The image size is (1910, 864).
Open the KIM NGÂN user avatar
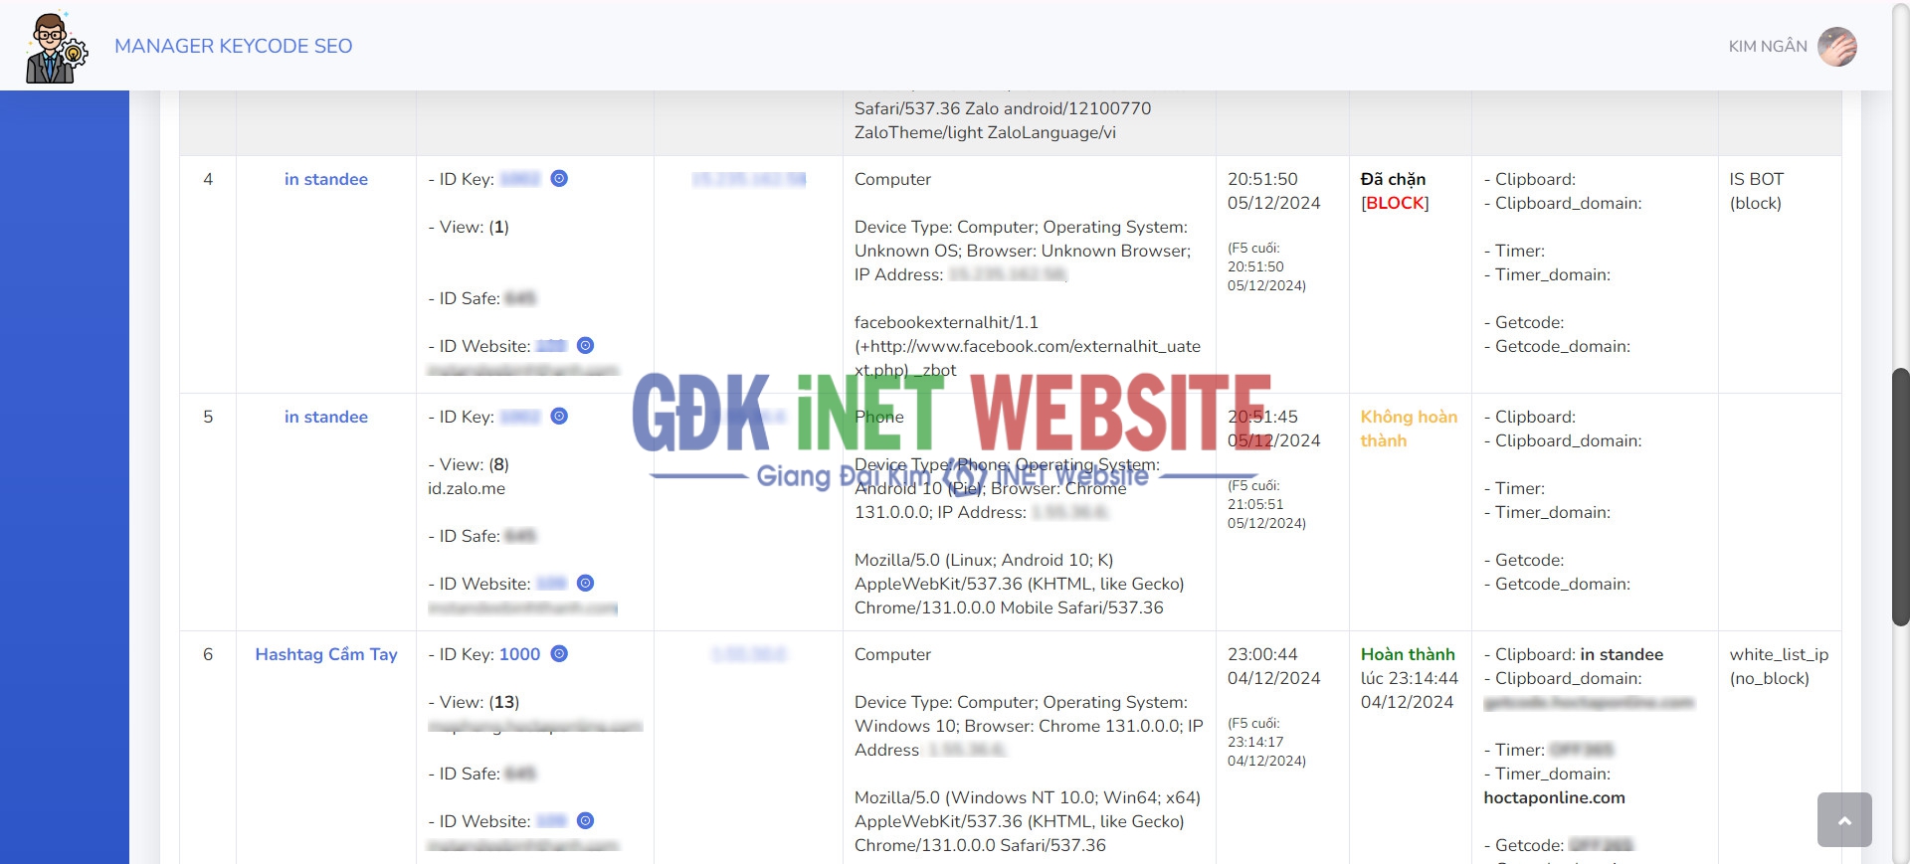point(1836,46)
